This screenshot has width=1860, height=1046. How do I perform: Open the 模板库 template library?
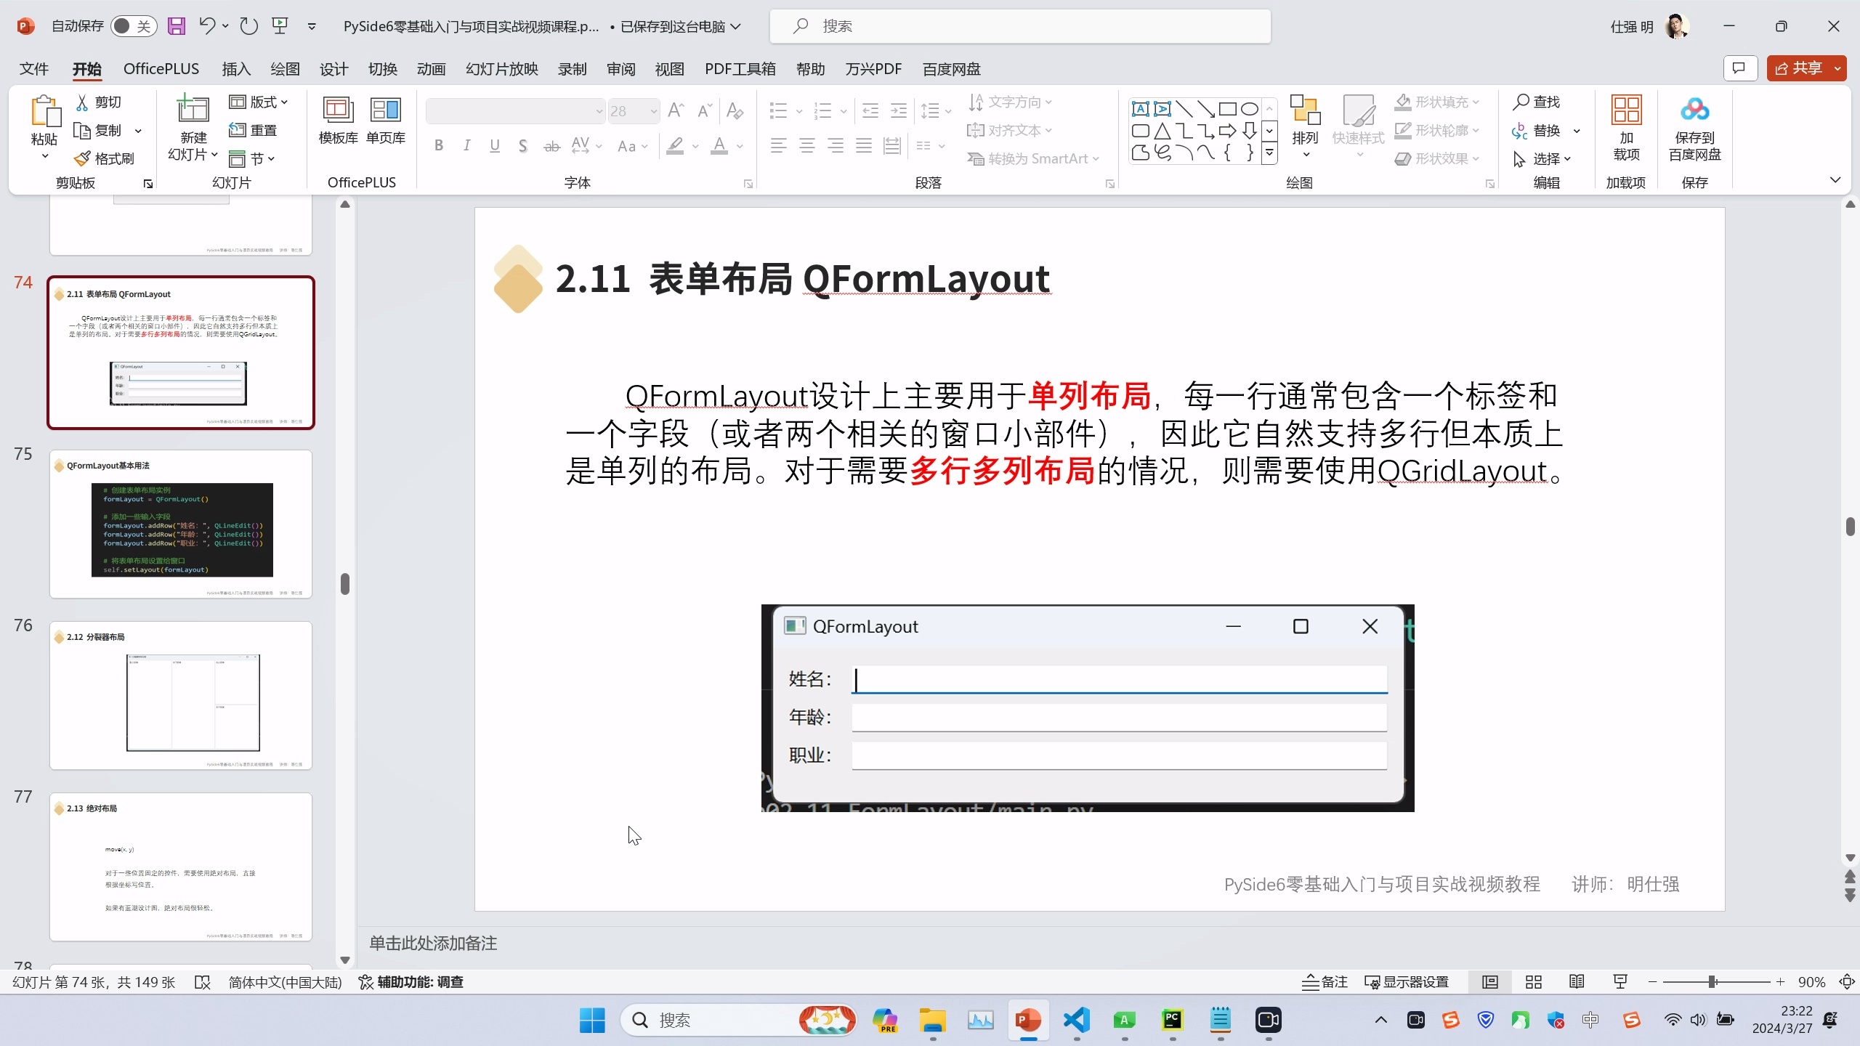(x=336, y=120)
